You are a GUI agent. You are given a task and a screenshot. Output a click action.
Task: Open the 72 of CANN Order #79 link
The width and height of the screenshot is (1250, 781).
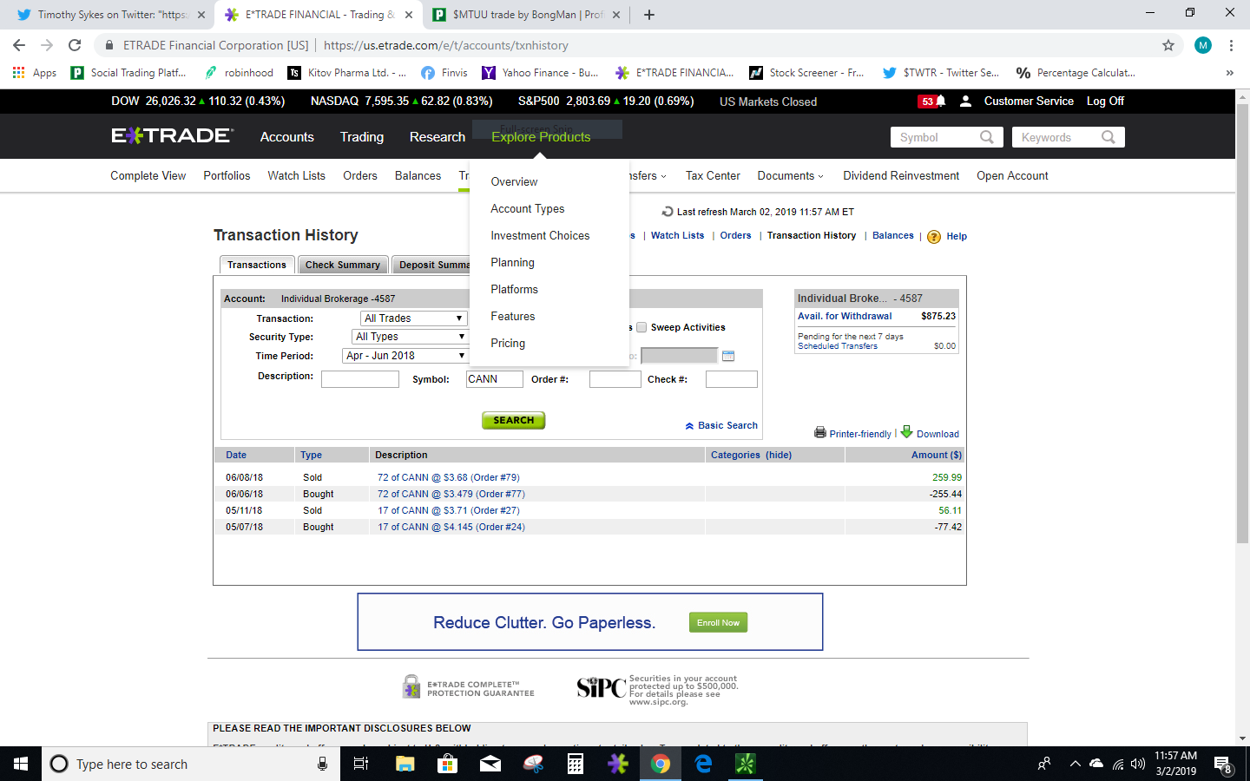coord(448,478)
